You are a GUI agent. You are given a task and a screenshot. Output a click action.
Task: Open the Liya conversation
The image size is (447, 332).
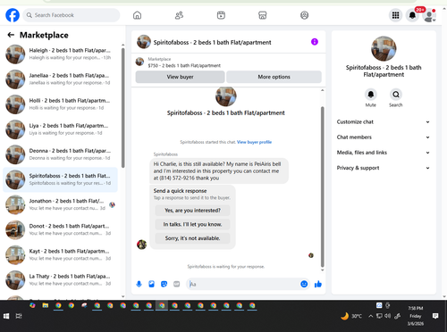(x=61, y=129)
